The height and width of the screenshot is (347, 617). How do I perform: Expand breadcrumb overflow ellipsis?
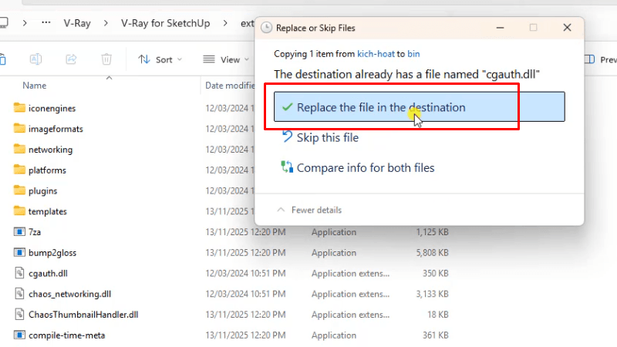tap(46, 23)
